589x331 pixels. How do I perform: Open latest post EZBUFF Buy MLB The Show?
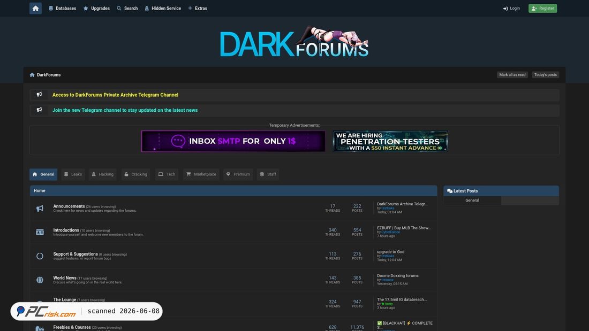coord(404,228)
